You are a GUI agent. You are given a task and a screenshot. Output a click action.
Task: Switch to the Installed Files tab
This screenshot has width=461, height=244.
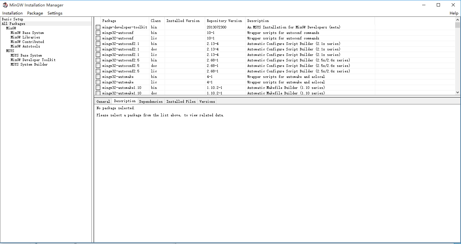(181, 101)
